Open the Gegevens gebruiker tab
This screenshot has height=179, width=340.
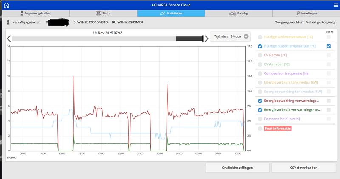[36, 14]
